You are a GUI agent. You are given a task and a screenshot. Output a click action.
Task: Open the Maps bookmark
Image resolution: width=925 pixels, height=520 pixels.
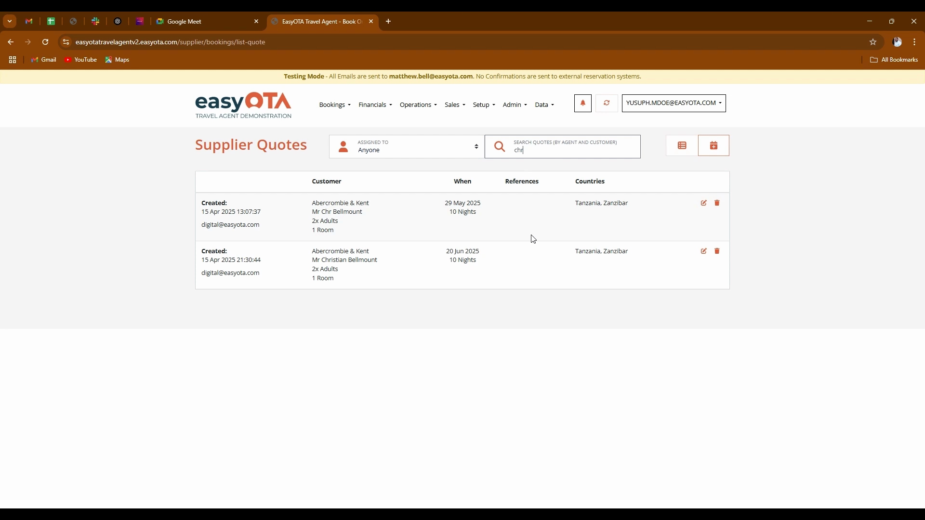click(x=118, y=60)
